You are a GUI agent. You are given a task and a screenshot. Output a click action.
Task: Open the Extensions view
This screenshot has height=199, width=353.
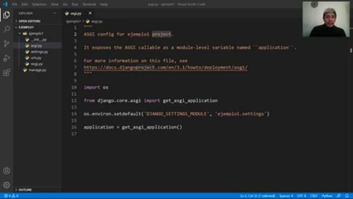coord(7,72)
